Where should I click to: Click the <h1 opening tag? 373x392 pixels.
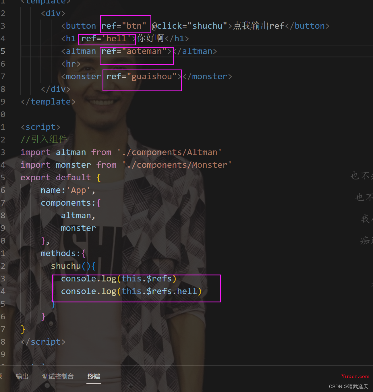click(68, 38)
